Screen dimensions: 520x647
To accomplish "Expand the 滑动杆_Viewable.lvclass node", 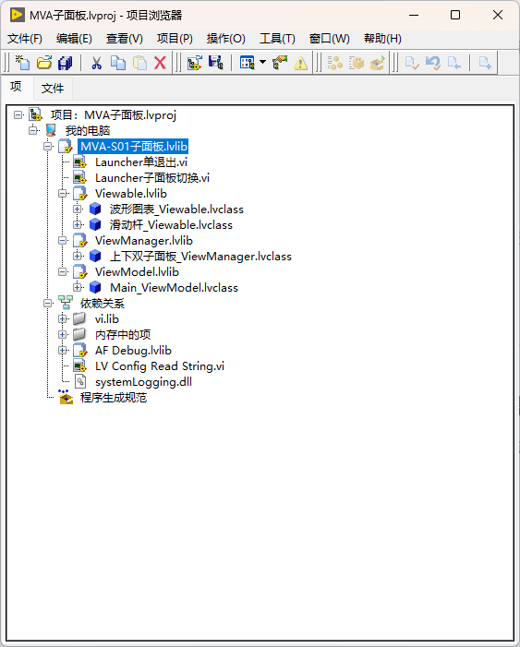I will tap(78, 224).
